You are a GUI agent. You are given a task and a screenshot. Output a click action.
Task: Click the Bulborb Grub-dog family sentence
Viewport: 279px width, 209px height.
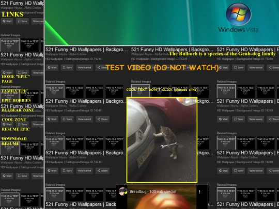point(222,54)
